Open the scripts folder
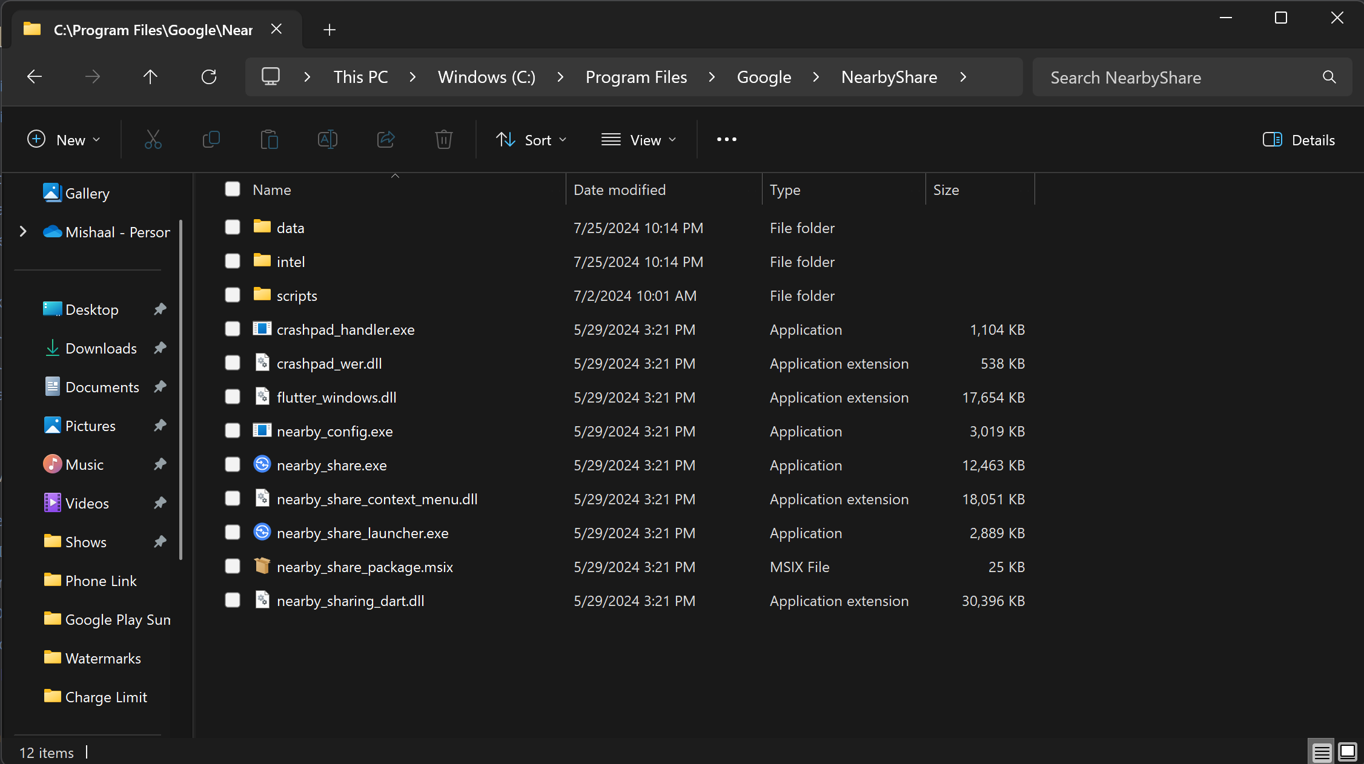 (x=297, y=295)
